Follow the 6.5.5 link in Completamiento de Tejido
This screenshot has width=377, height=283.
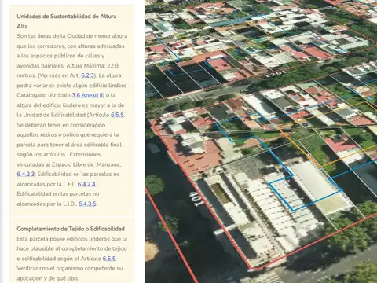pyautogui.click(x=109, y=259)
